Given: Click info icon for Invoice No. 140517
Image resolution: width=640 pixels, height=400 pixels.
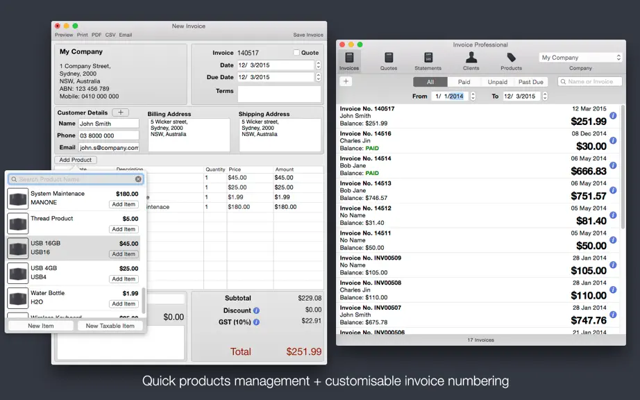Looking at the screenshot, I should pos(613,116).
